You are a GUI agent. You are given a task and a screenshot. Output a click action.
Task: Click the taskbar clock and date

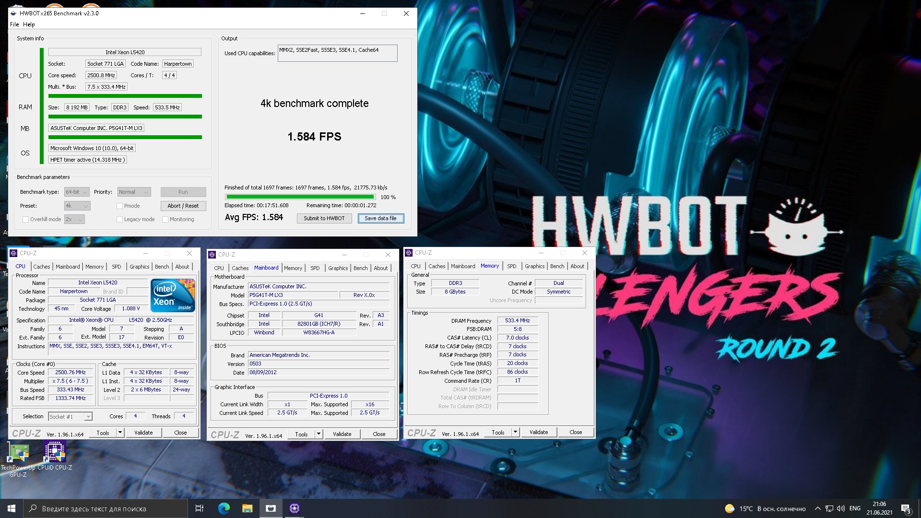pyautogui.click(x=879, y=508)
